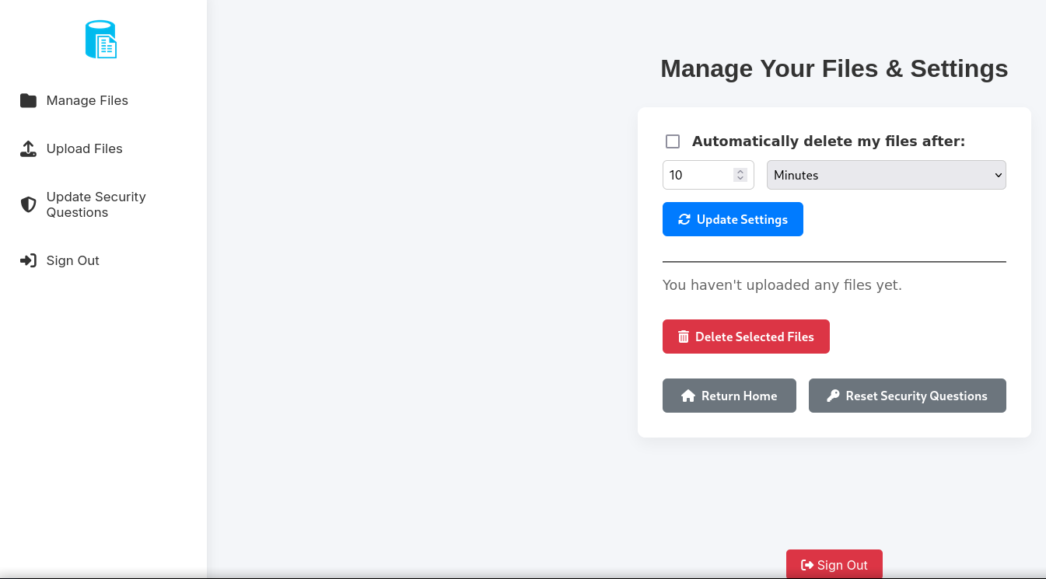
Task: Click the key icon on Reset Security Questions
Action: [832, 396]
